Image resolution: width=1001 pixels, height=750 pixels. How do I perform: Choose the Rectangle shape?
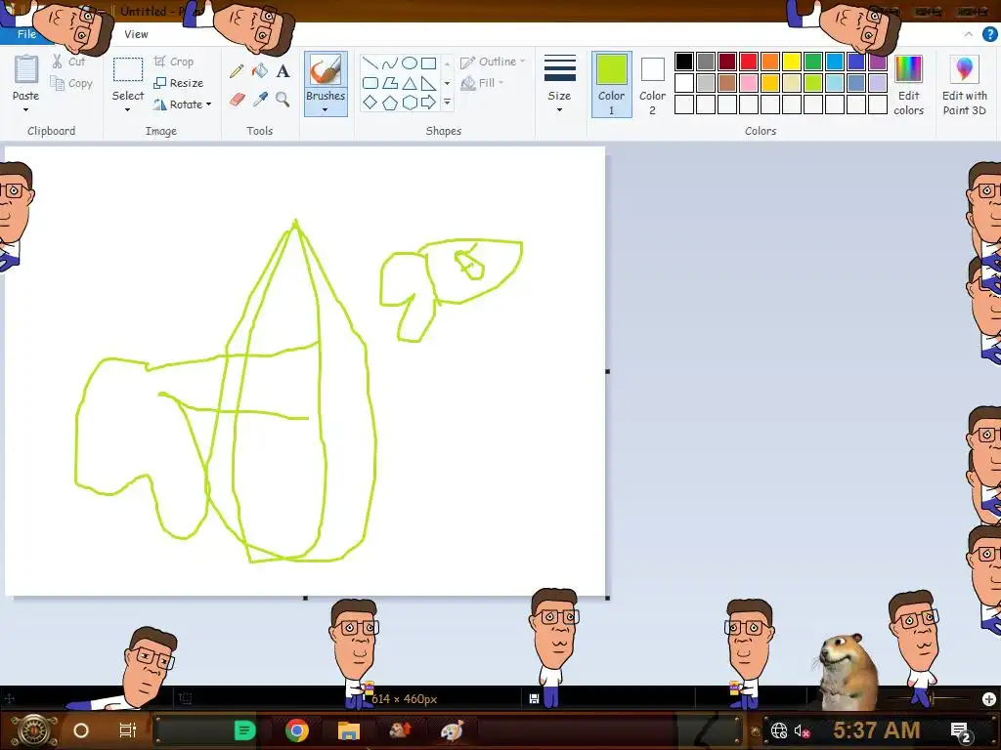428,63
